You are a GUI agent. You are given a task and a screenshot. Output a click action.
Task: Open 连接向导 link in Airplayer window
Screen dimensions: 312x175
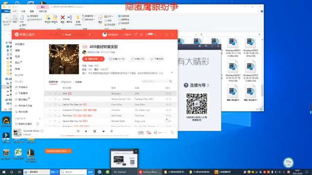196,85
